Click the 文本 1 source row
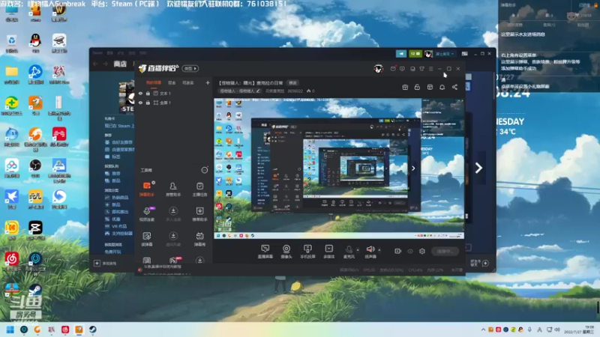600x337 pixels. tap(175, 93)
